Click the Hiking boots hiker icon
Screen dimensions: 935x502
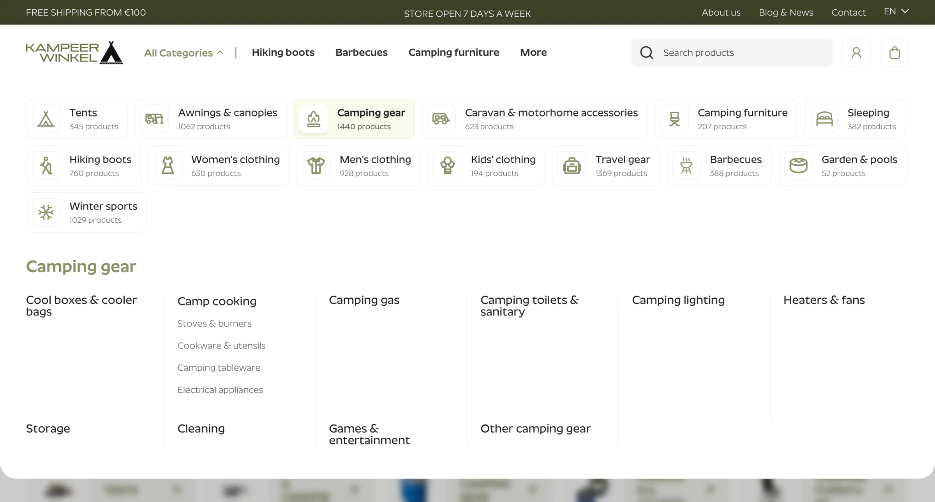pos(46,166)
